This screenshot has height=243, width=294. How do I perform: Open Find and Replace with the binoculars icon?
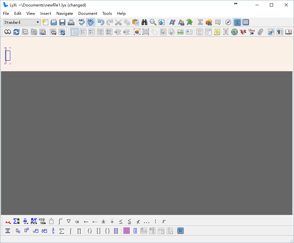tap(144, 22)
